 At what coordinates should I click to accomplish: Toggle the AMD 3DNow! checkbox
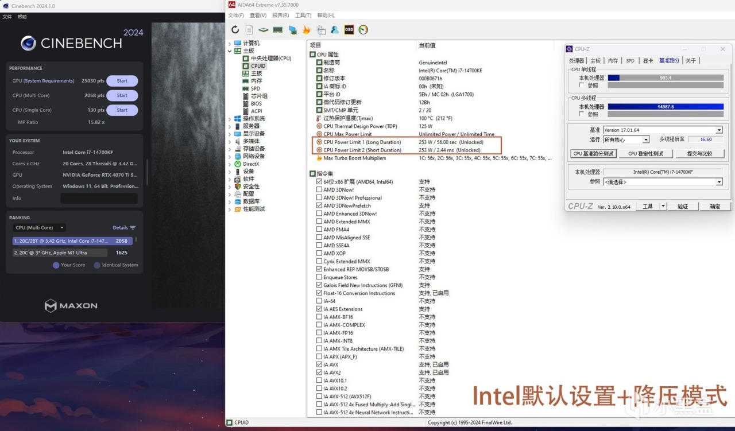pos(319,190)
